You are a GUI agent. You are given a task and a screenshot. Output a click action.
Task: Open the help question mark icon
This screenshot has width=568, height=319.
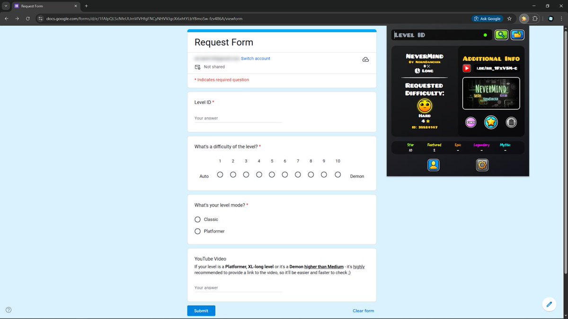coord(9,310)
